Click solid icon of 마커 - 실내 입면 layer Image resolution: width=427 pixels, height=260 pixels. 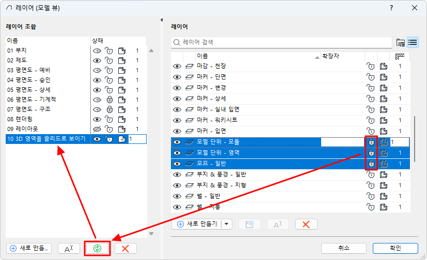[384, 109]
